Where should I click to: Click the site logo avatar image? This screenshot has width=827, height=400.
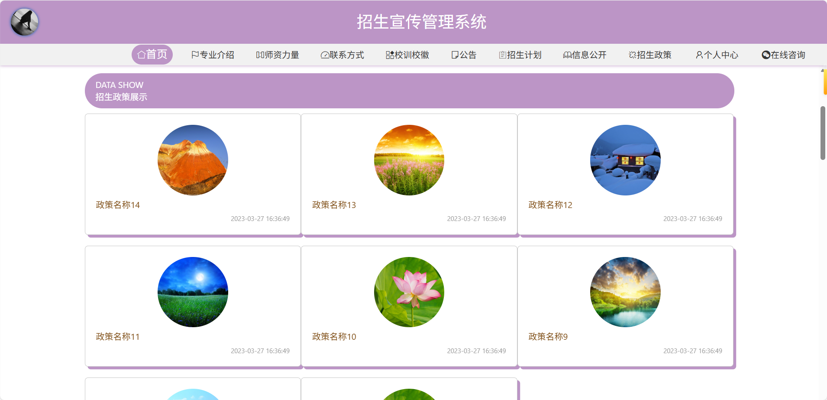click(x=25, y=22)
